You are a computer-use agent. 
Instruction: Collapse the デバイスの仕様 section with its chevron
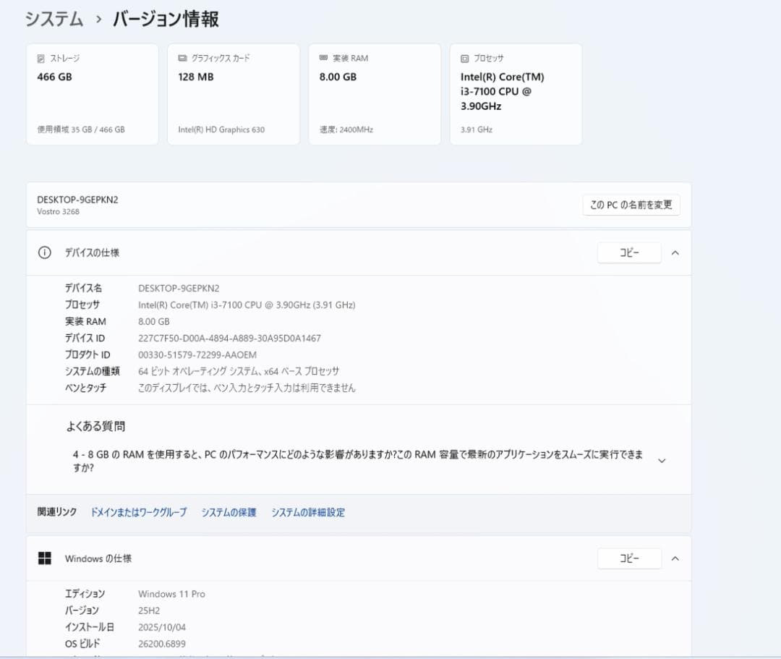[675, 252]
